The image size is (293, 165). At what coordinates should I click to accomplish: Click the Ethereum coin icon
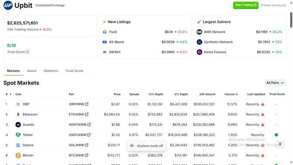(18, 114)
